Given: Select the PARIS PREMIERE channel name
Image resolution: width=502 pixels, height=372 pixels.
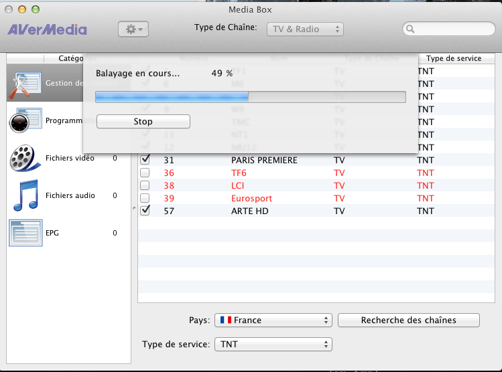Looking at the screenshot, I should tap(264, 160).
